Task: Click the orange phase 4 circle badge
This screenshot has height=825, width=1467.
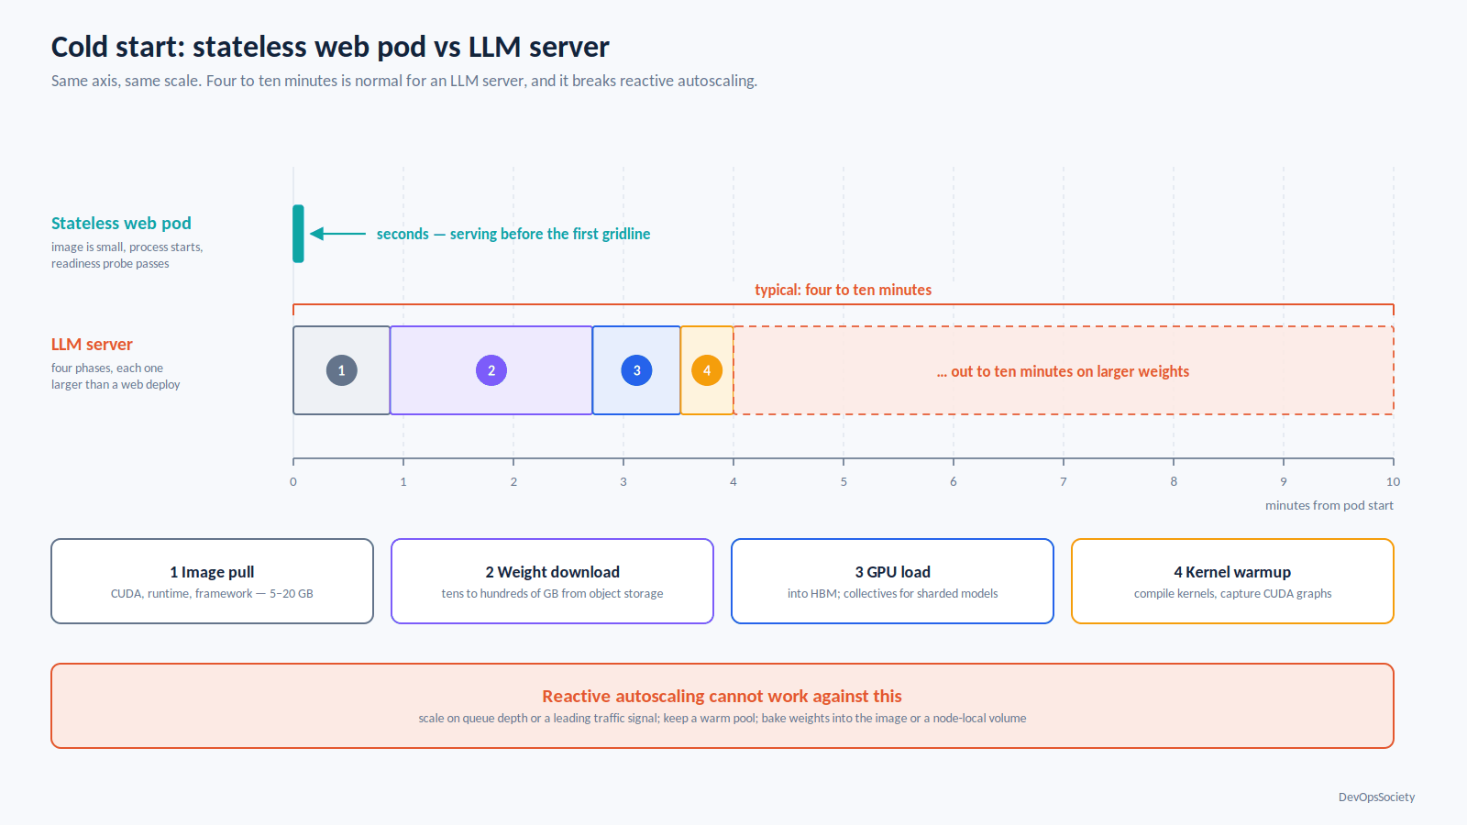Action: point(707,370)
